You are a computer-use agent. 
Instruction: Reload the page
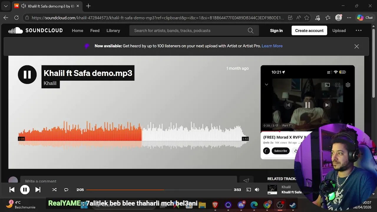pos(16,18)
